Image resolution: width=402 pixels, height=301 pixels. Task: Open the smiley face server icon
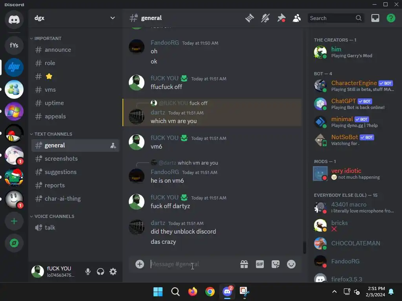pyautogui.click(x=14, y=199)
